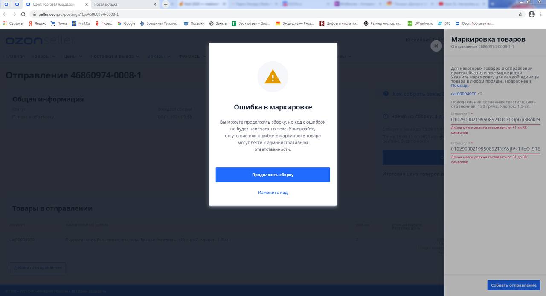Viewport: 546px width, 296px height.
Task: Reload the page
Action: click(x=23, y=14)
